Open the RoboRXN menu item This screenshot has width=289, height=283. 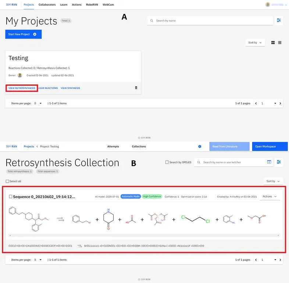[x=92, y=5]
